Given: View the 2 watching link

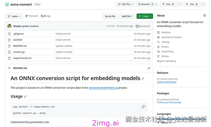Looking at the screenshot, I should coord(167,52).
